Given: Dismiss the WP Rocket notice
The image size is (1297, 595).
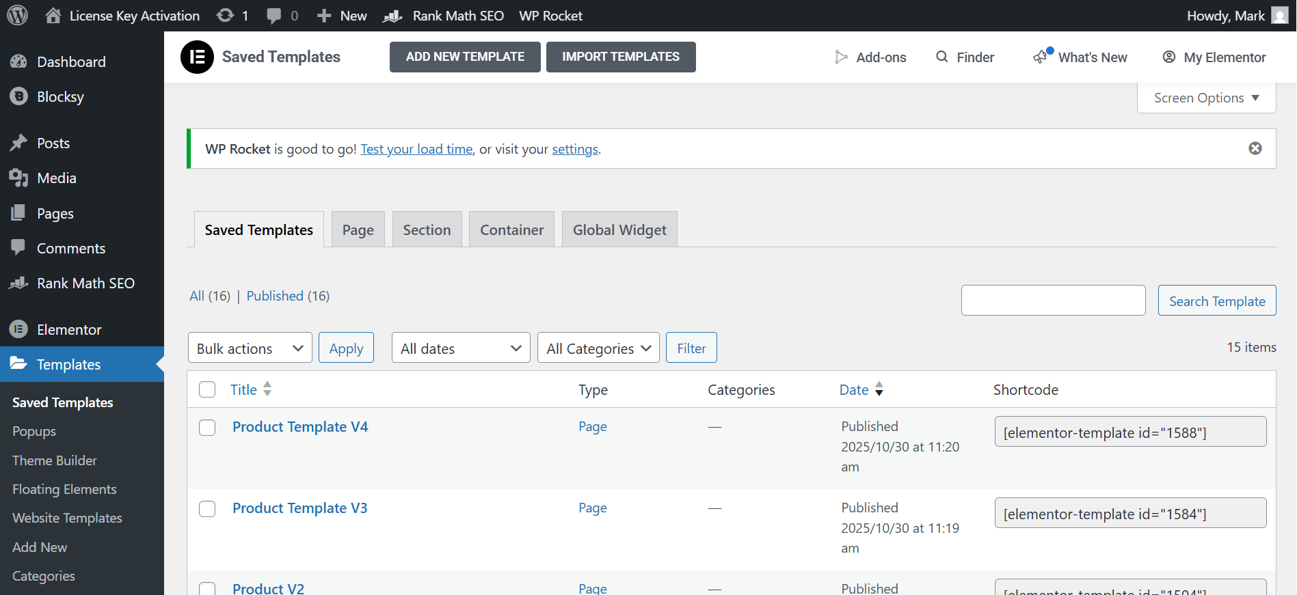Looking at the screenshot, I should (1255, 148).
